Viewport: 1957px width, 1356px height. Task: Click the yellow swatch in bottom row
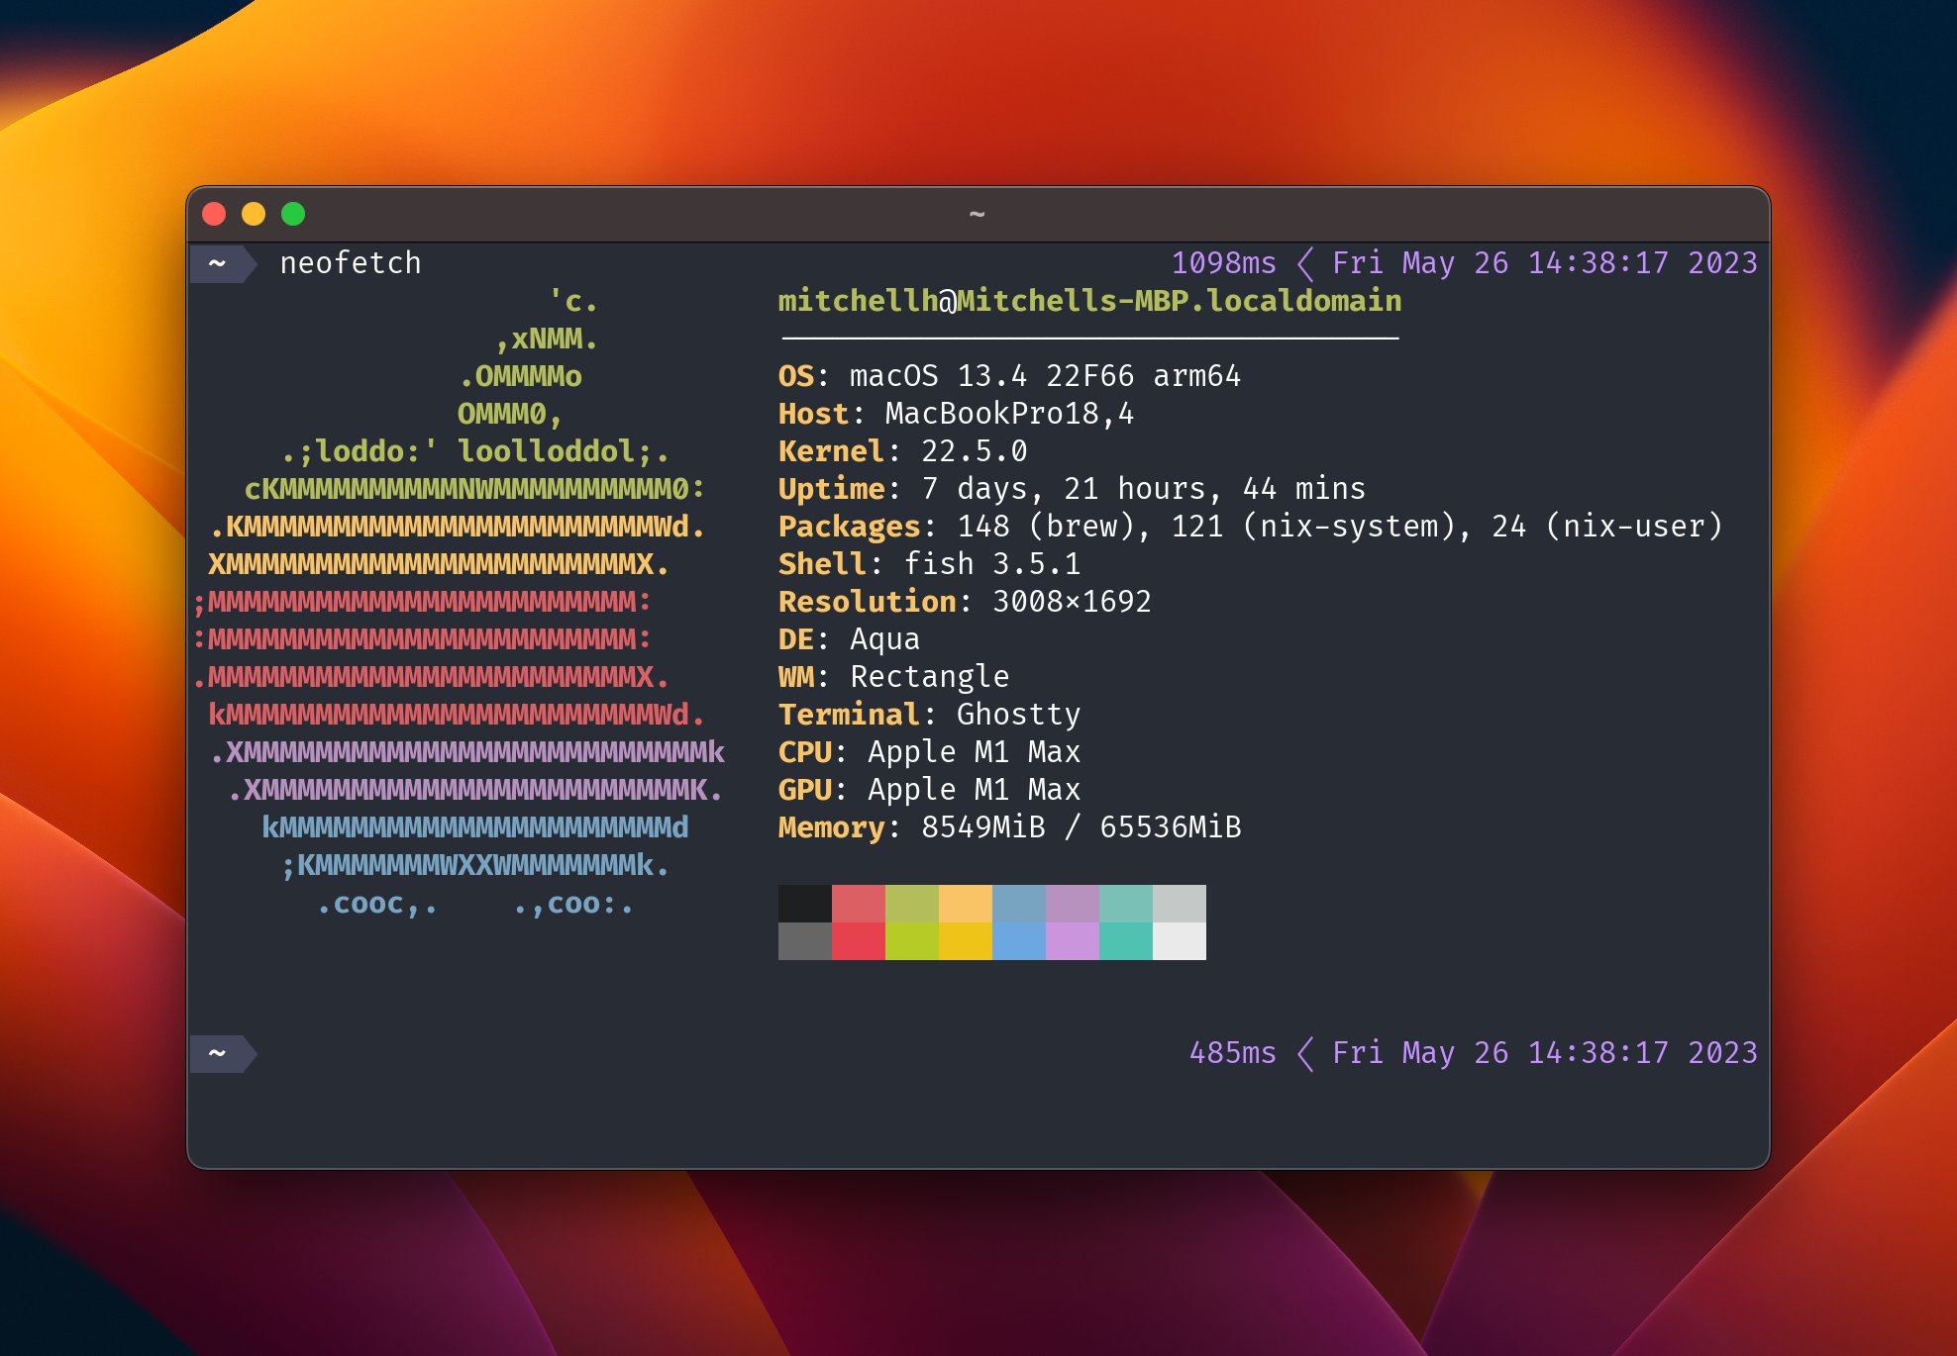pyautogui.click(x=966, y=941)
